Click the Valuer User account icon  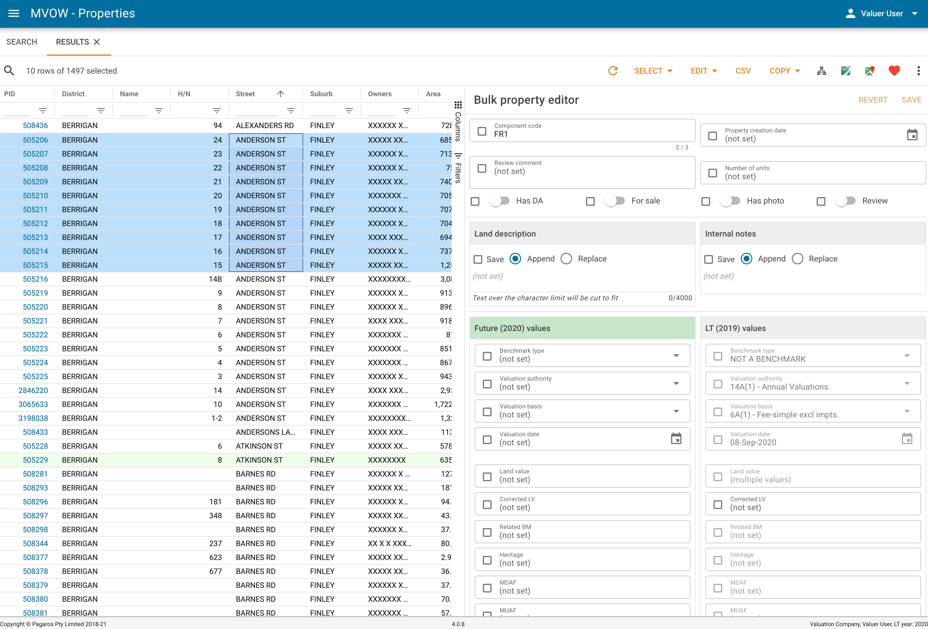coord(851,13)
